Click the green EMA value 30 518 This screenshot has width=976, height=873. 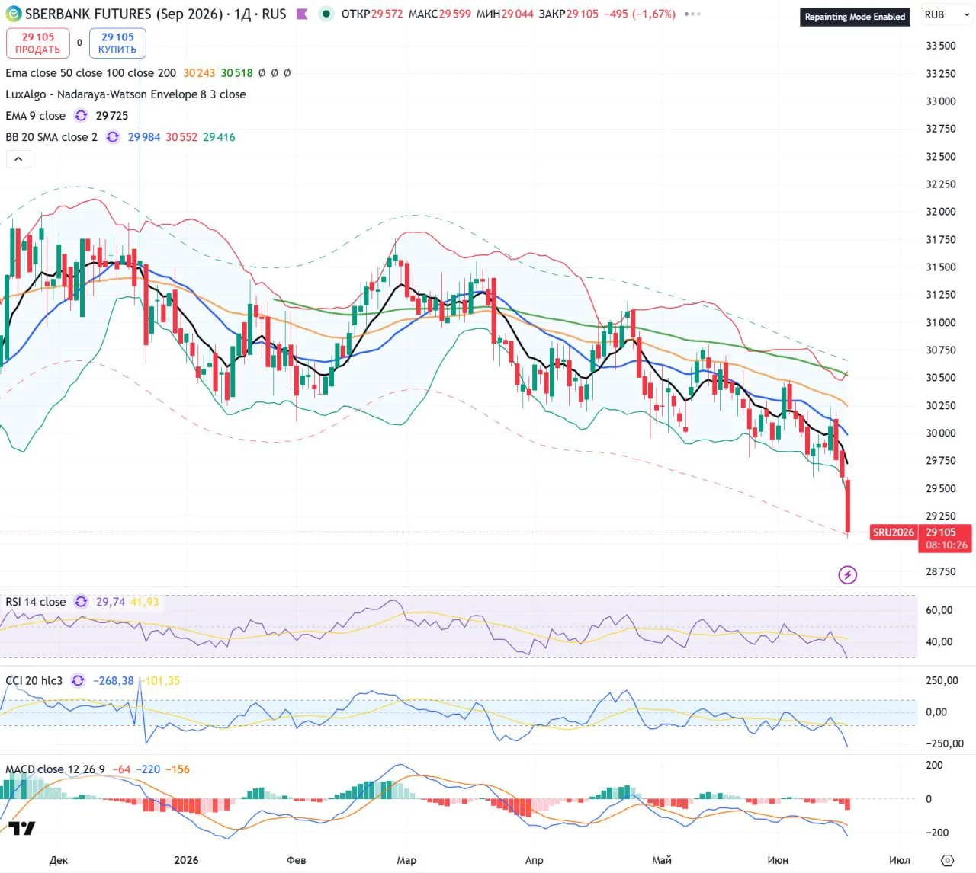pyautogui.click(x=237, y=73)
